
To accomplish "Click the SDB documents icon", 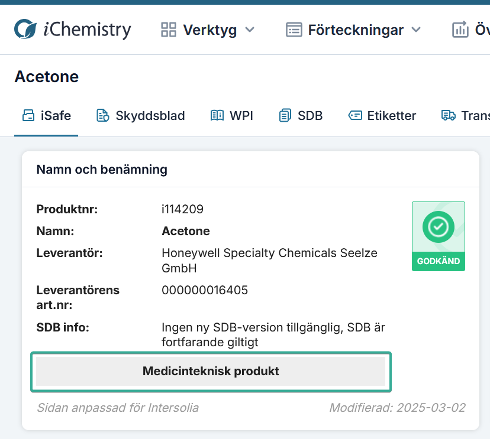I will 285,115.
